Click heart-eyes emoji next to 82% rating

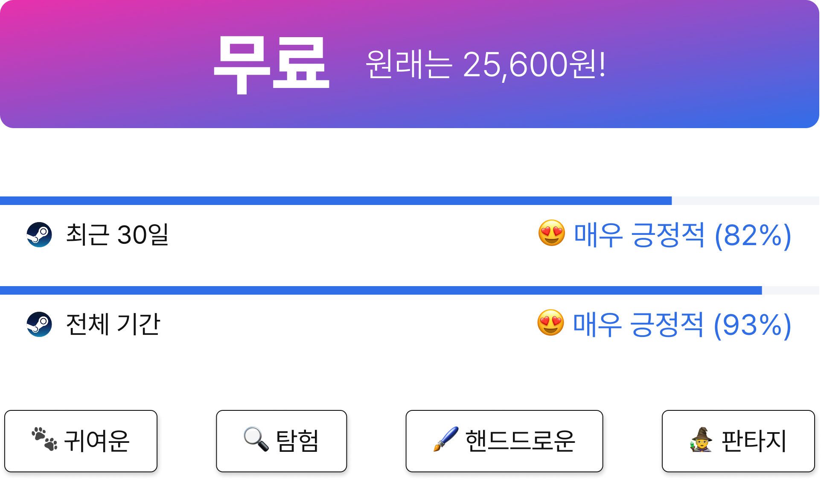(x=551, y=233)
